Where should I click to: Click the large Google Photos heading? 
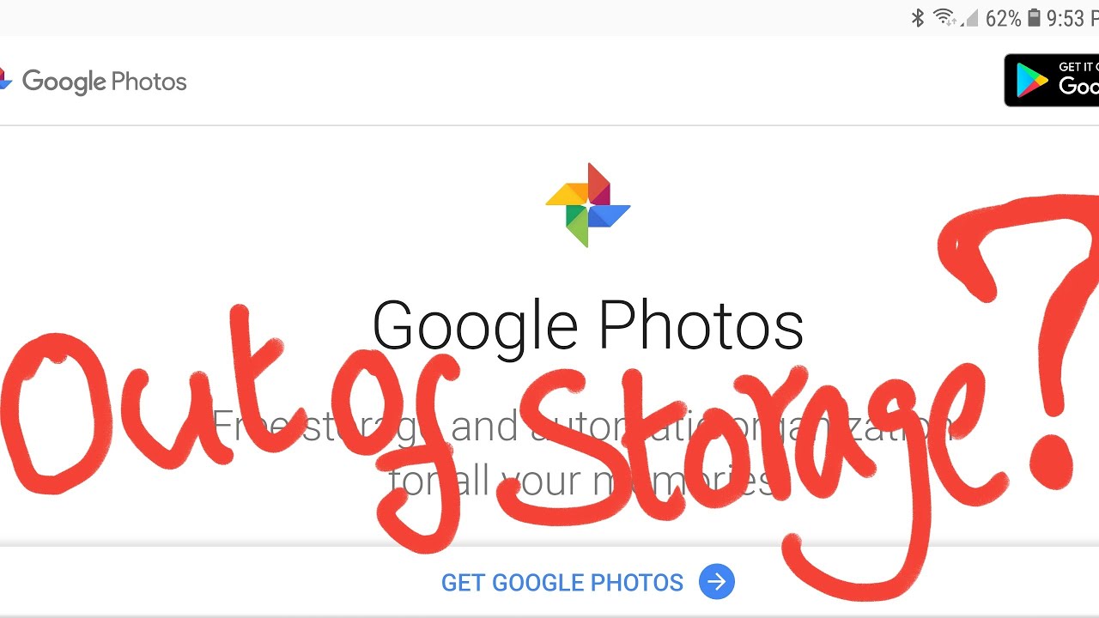(x=588, y=325)
